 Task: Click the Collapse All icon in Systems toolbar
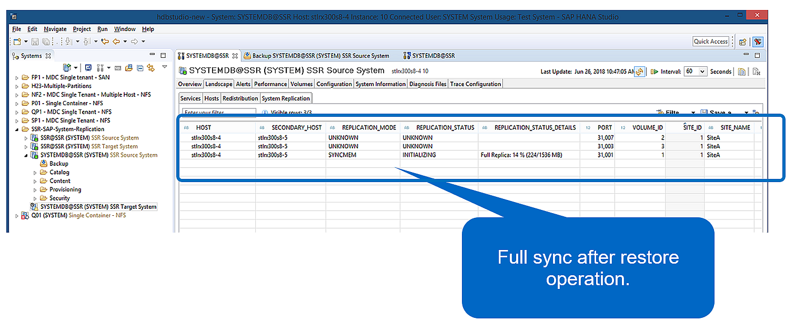[x=140, y=68]
